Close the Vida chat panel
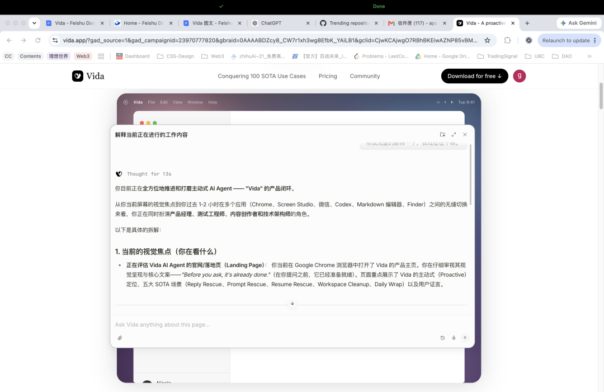 pyautogui.click(x=465, y=134)
